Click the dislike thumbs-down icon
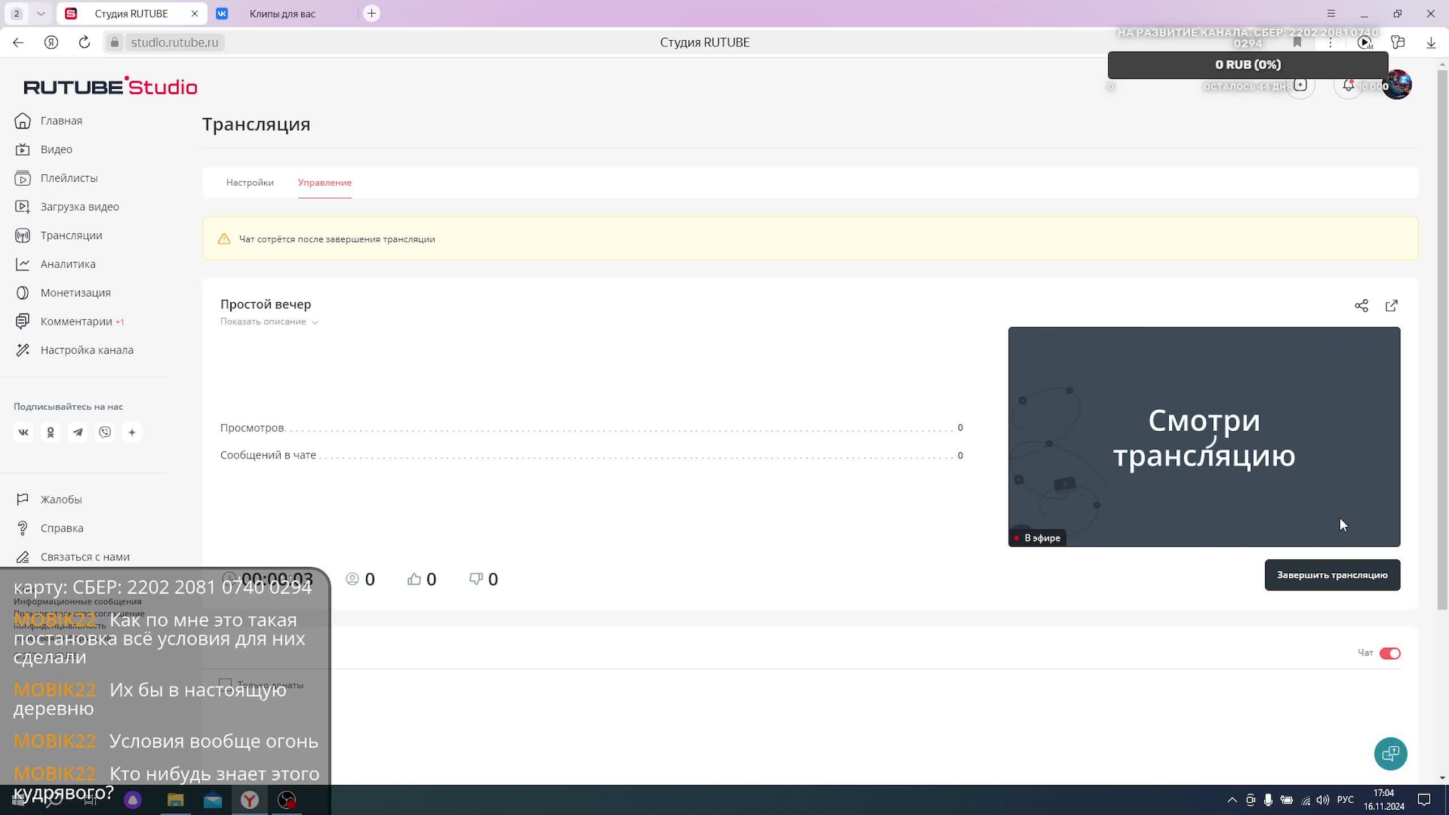The image size is (1449, 815). coord(476,579)
